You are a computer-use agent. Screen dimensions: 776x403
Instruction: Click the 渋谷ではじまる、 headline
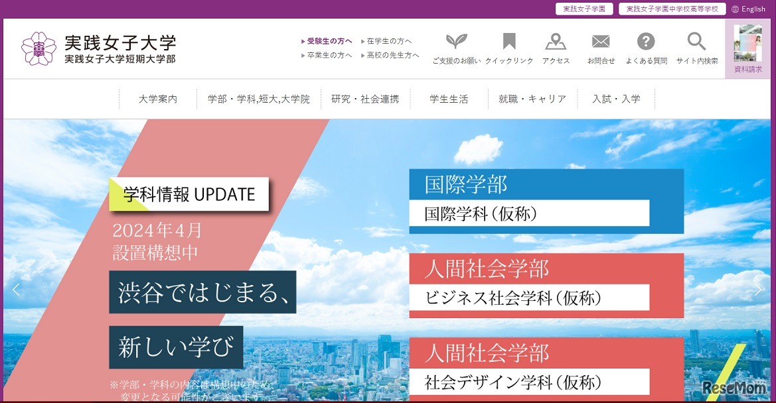(x=203, y=292)
